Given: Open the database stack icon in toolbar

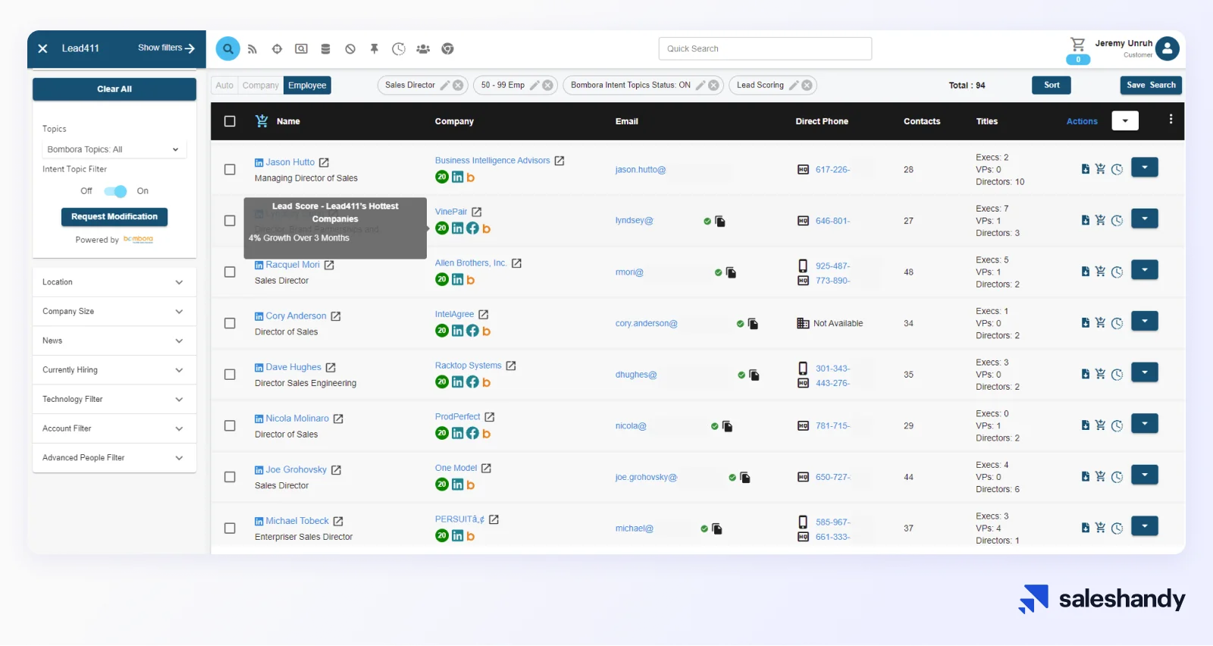Looking at the screenshot, I should click(325, 49).
